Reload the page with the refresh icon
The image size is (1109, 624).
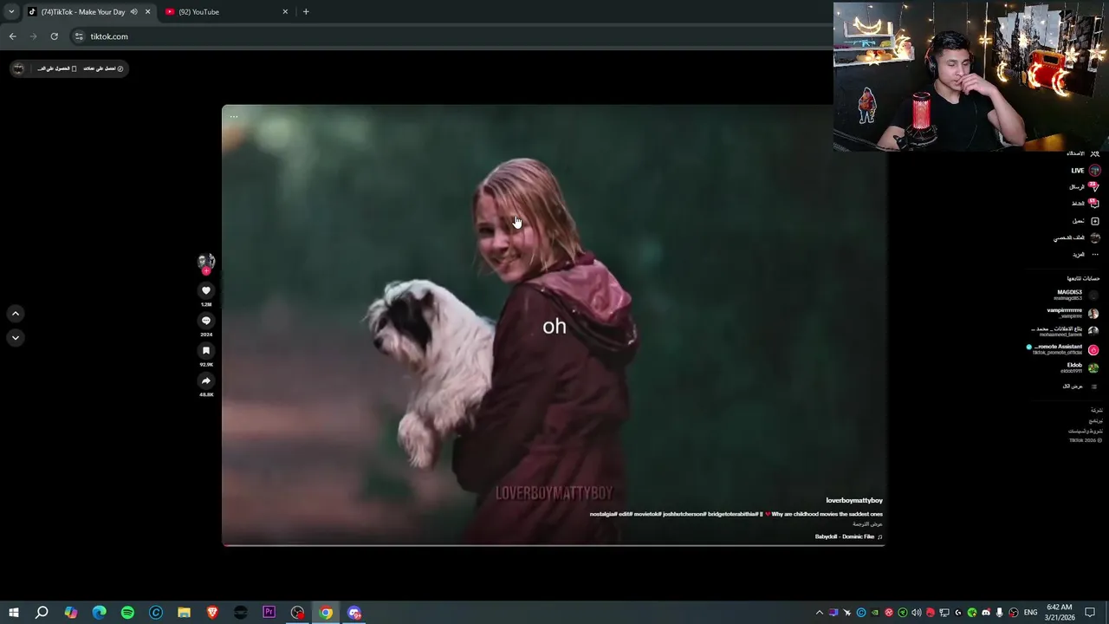54,36
